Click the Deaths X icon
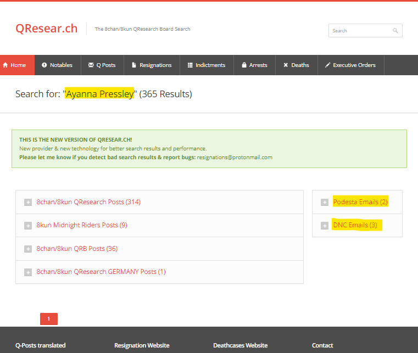The image size is (418, 353). point(286,65)
